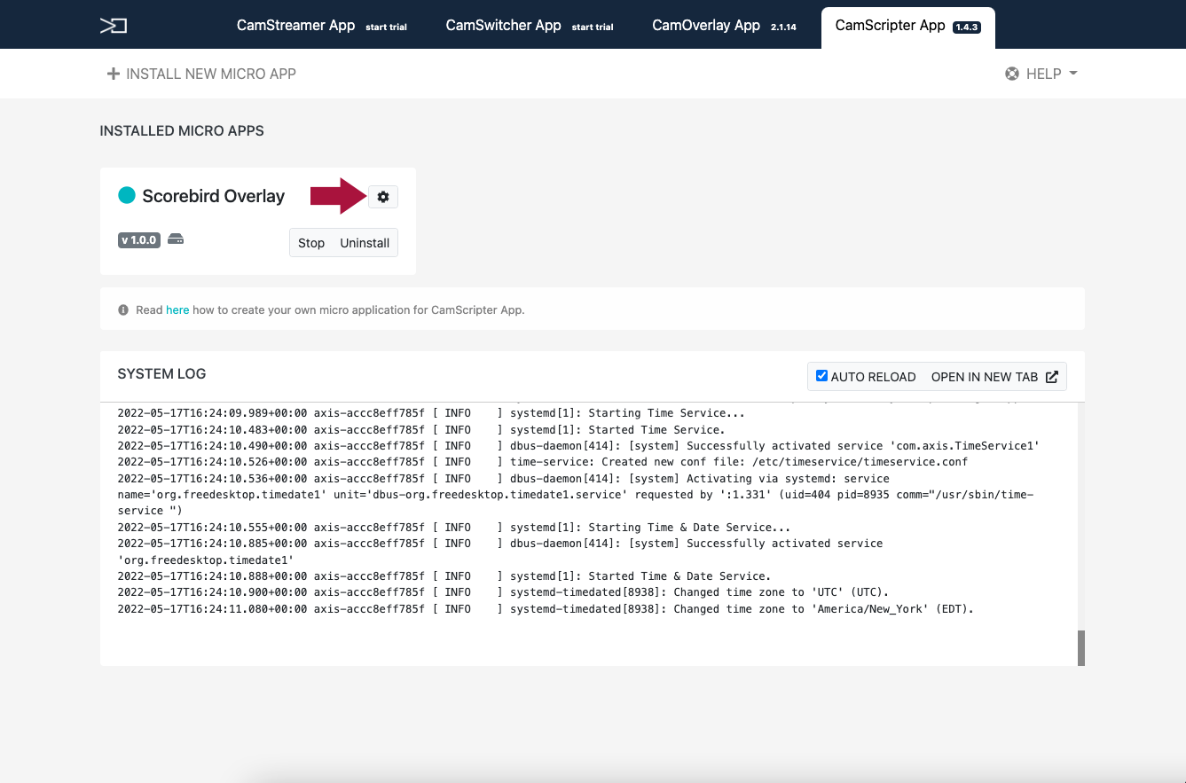Switch to CamOverlay App tab

[723, 26]
